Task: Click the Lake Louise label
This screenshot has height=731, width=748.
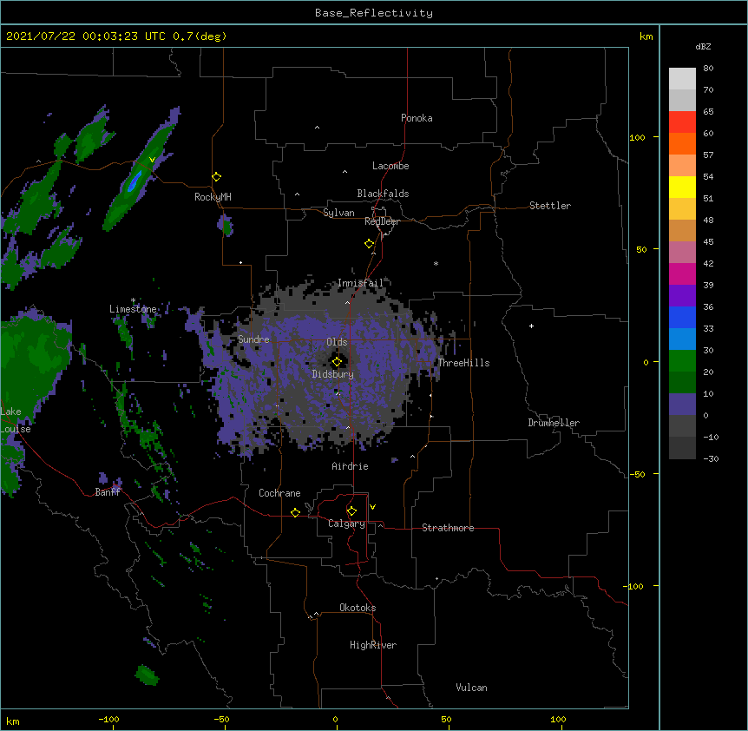Action: pyautogui.click(x=16, y=420)
